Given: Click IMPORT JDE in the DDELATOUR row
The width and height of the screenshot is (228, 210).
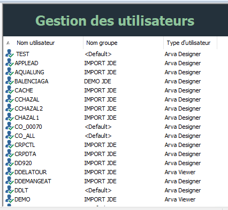Looking at the screenshot, I should click(x=100, y=172).
